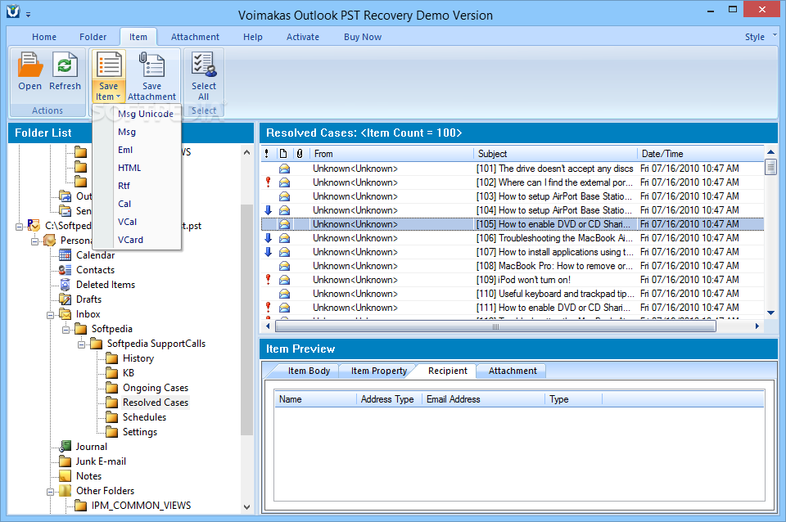Switch to Attachment preview tab
Screen dimensions: 786x522
[513, 371]
